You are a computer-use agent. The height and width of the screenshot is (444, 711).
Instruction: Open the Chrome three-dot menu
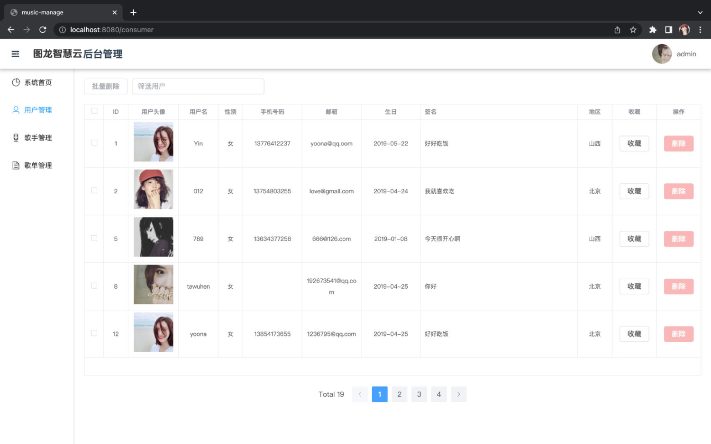pos(700,30)
